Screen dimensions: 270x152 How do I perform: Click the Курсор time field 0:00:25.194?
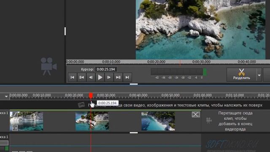(x=106, y=69)
